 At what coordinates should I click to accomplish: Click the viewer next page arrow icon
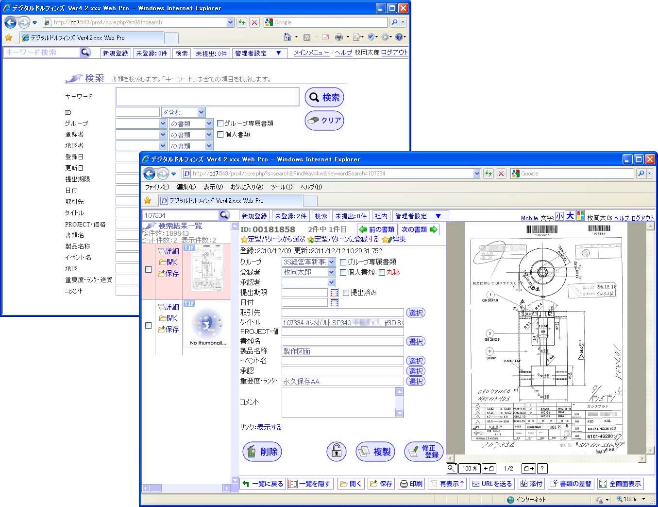coord(528,469)
